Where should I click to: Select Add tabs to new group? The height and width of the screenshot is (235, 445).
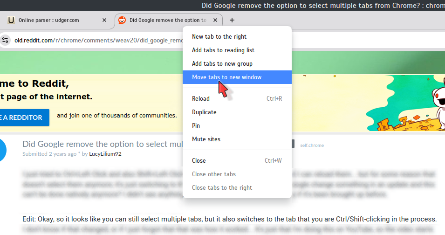[222, 63]
